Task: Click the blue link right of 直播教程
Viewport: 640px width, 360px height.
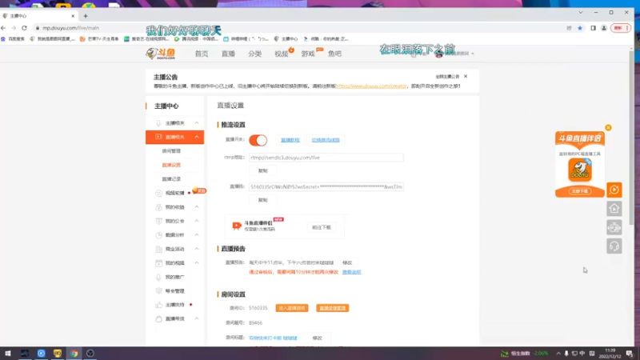Action: [x=326, y=140]
